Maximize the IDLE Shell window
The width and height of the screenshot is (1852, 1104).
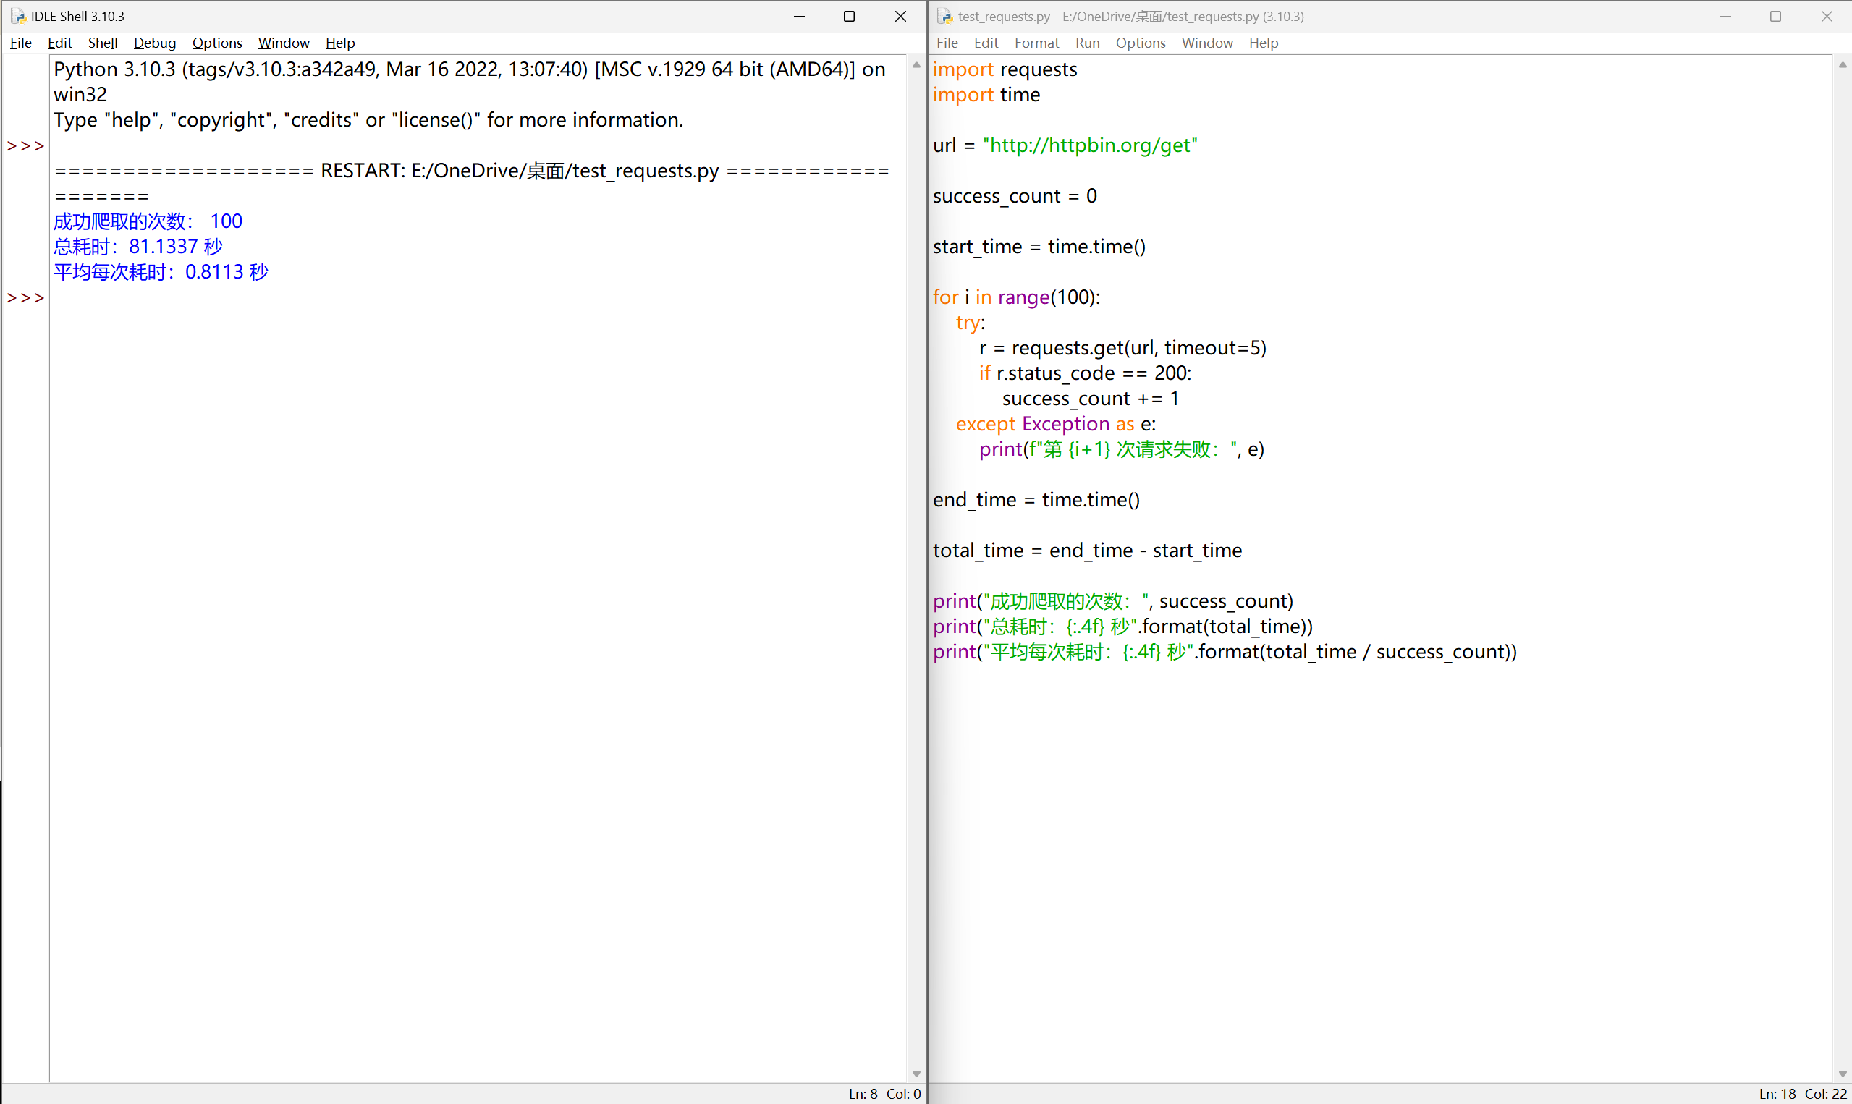[849, 16]
